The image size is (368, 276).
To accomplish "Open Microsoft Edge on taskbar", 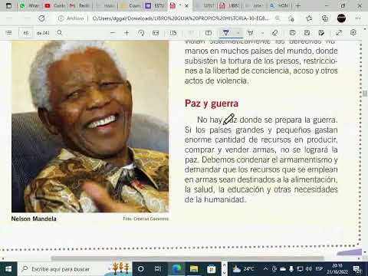I will tap(176, 269).
